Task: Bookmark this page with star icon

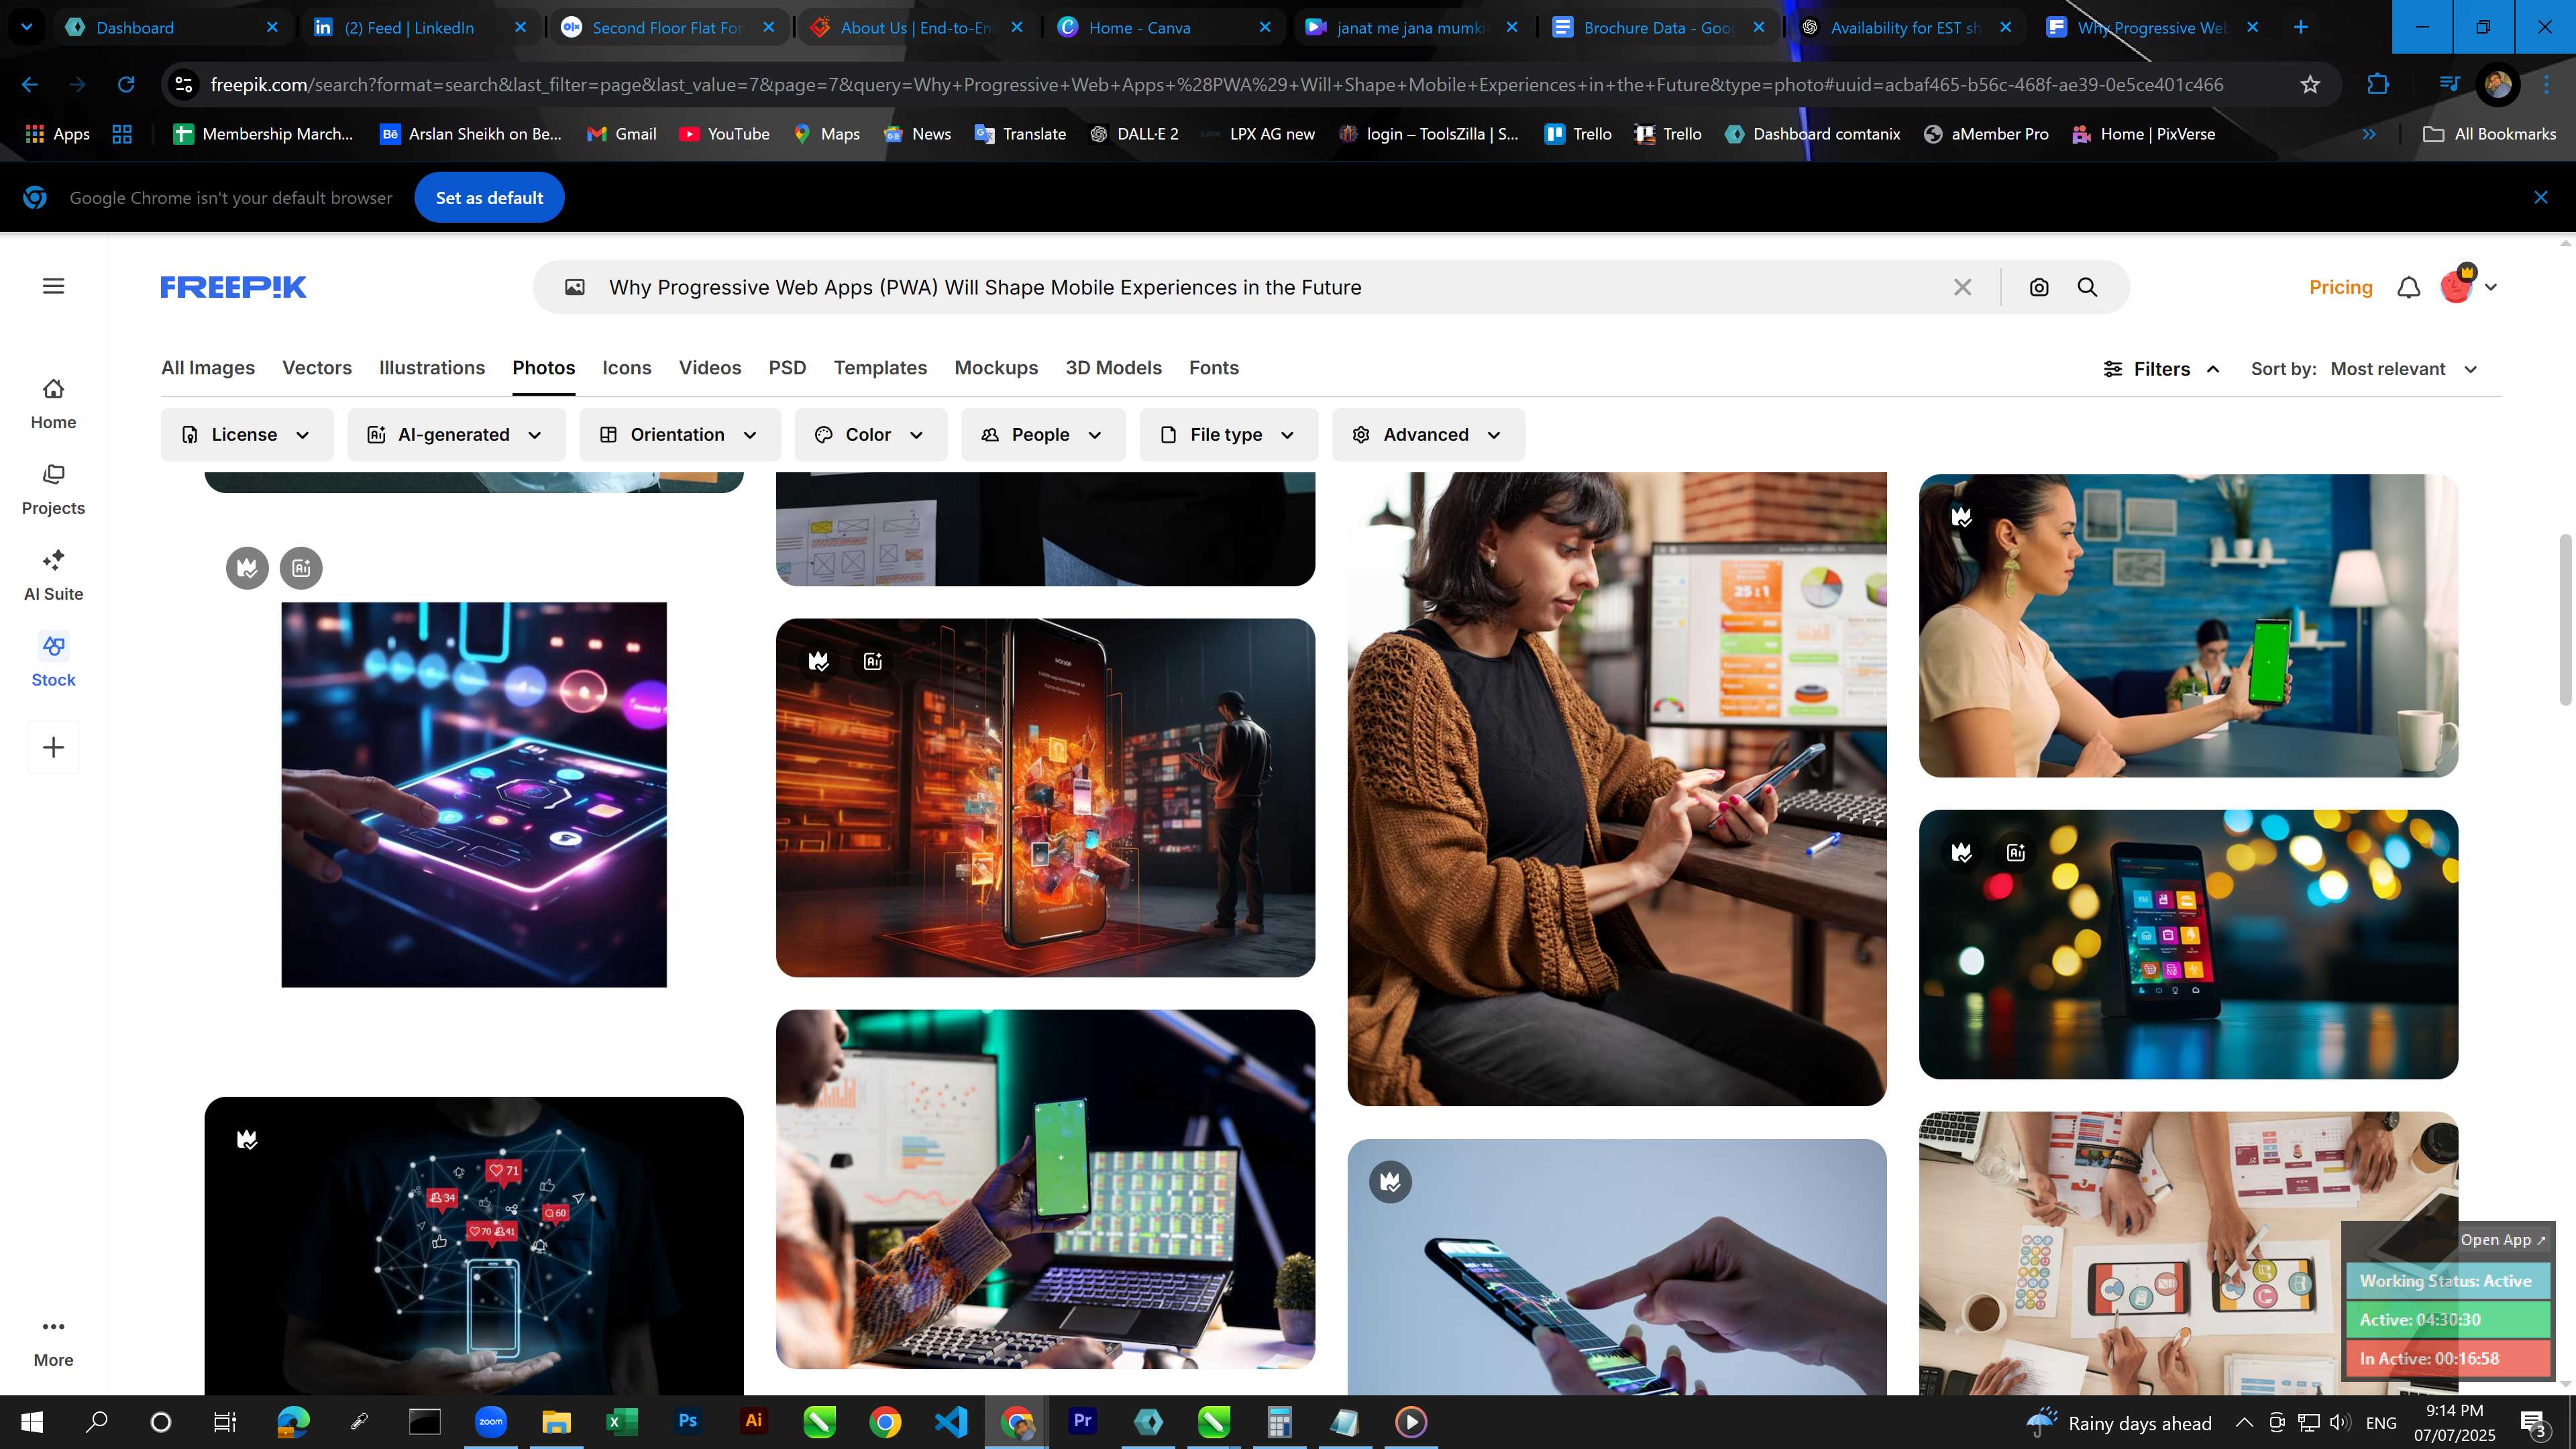Action: pyautogui.click(x=2310, y=84)
